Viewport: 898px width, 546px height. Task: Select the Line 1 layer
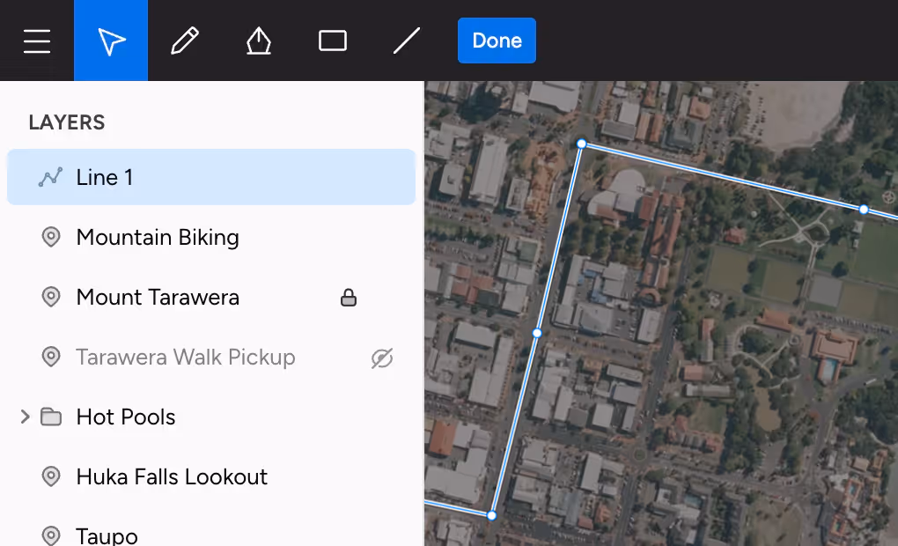[x=211, y=177]
